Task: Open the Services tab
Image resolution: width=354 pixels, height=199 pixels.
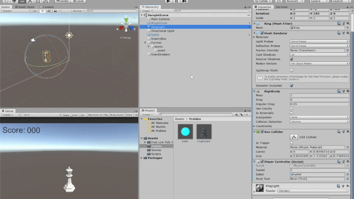Action: [281, 7]
